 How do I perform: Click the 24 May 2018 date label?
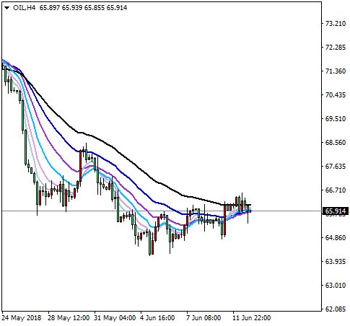tap(22, 318)
